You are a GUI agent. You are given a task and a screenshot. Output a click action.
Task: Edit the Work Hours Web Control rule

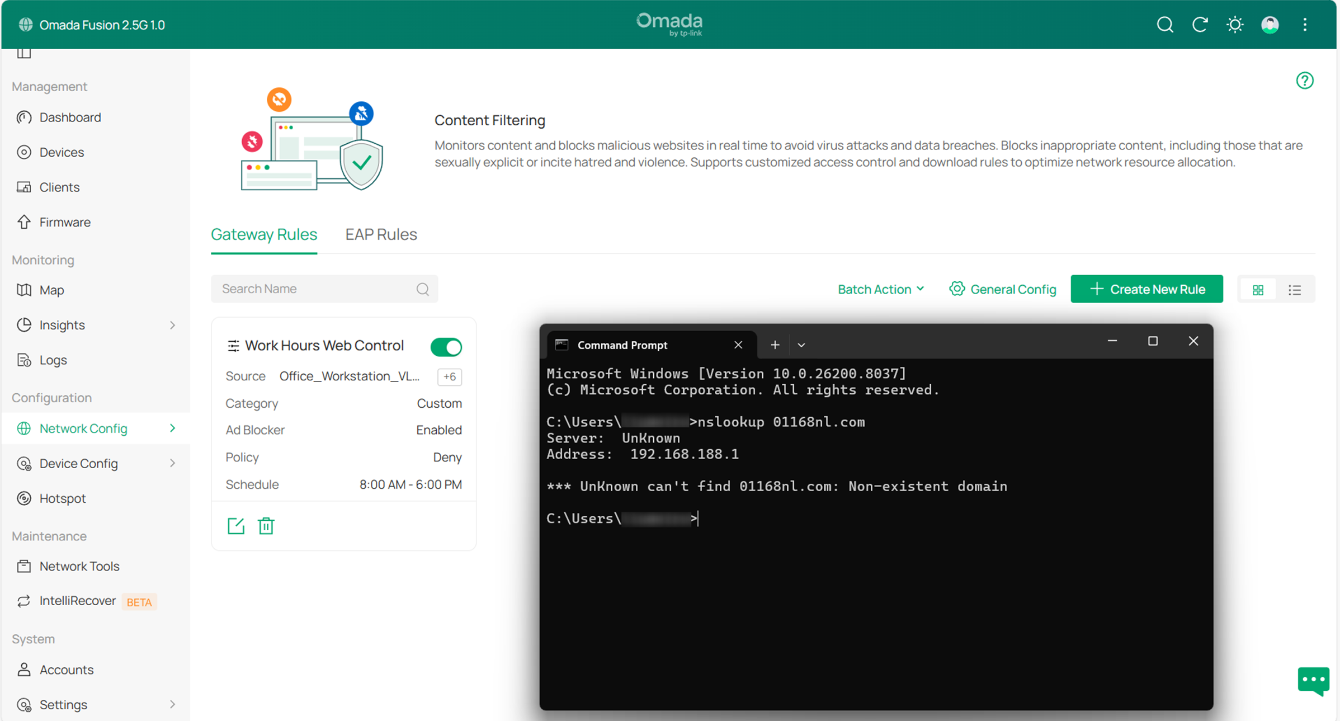[x=235, y=525]
